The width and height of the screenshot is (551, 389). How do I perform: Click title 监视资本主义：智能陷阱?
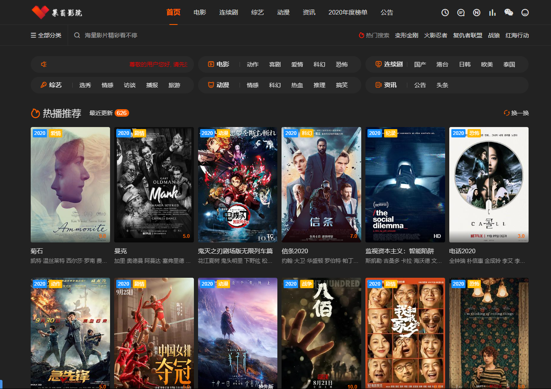399,251
